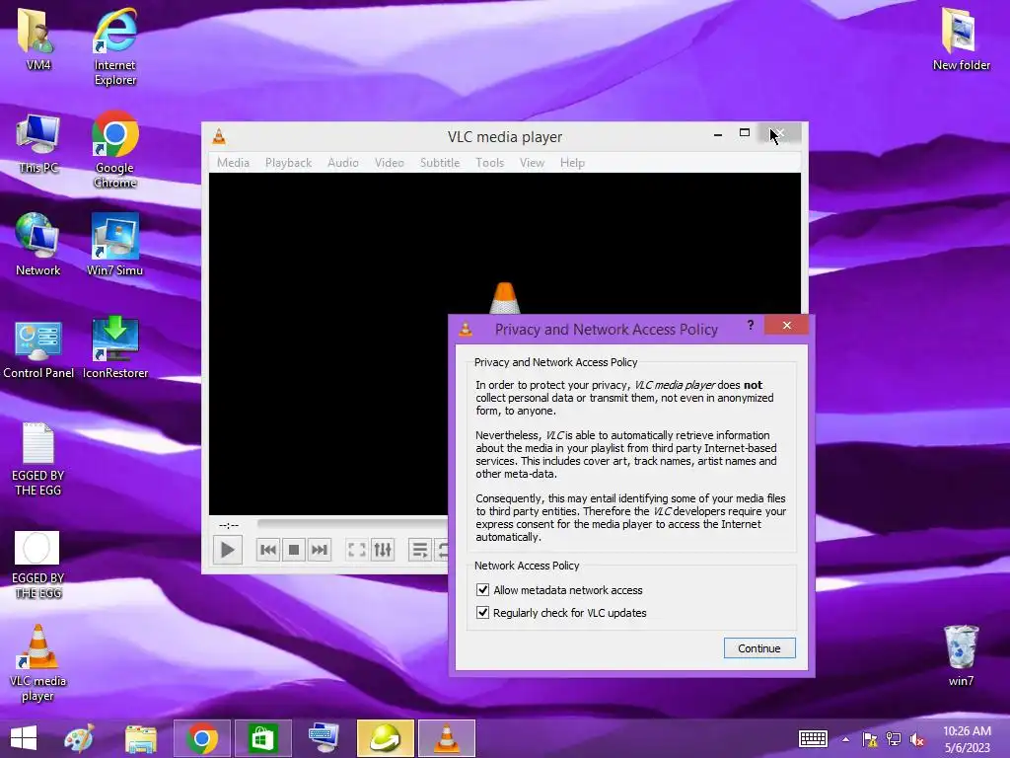1010x758 pixels.
Task: Uncheck Allow metadata network access
Action: coord(482,590)
